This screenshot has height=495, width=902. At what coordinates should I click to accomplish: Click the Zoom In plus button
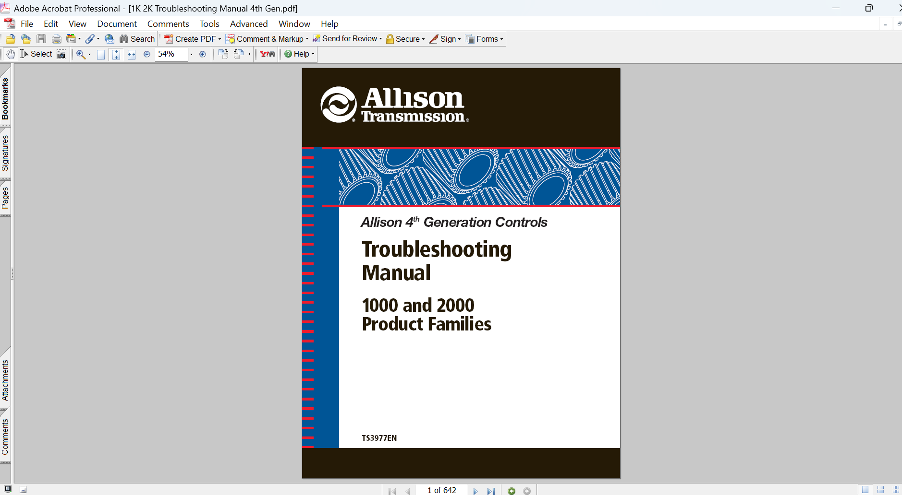203,54
